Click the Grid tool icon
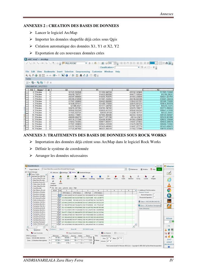 point(68,177)
